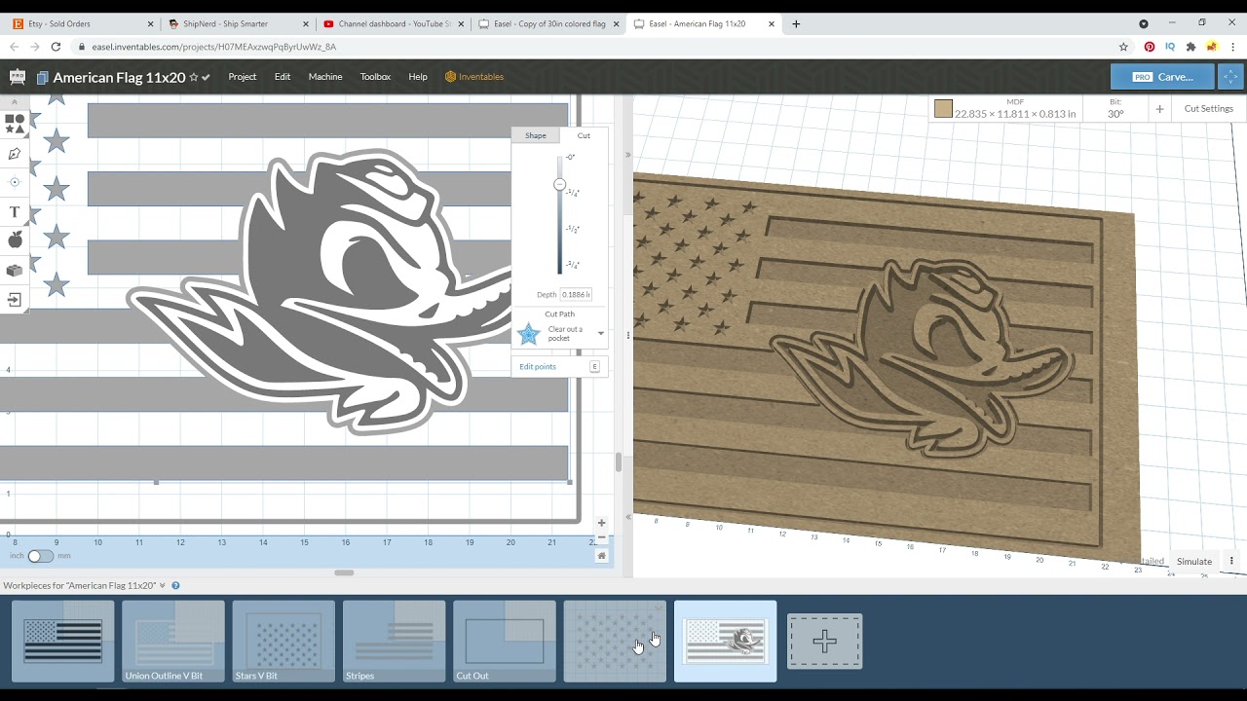Star the American Flag 11x20 project

click(194, 77)
